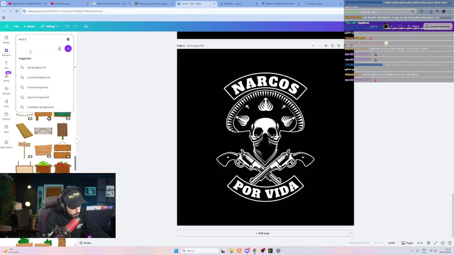Duplicate page 5
This screenshot has height=255, width=454.
click(339, 46)
